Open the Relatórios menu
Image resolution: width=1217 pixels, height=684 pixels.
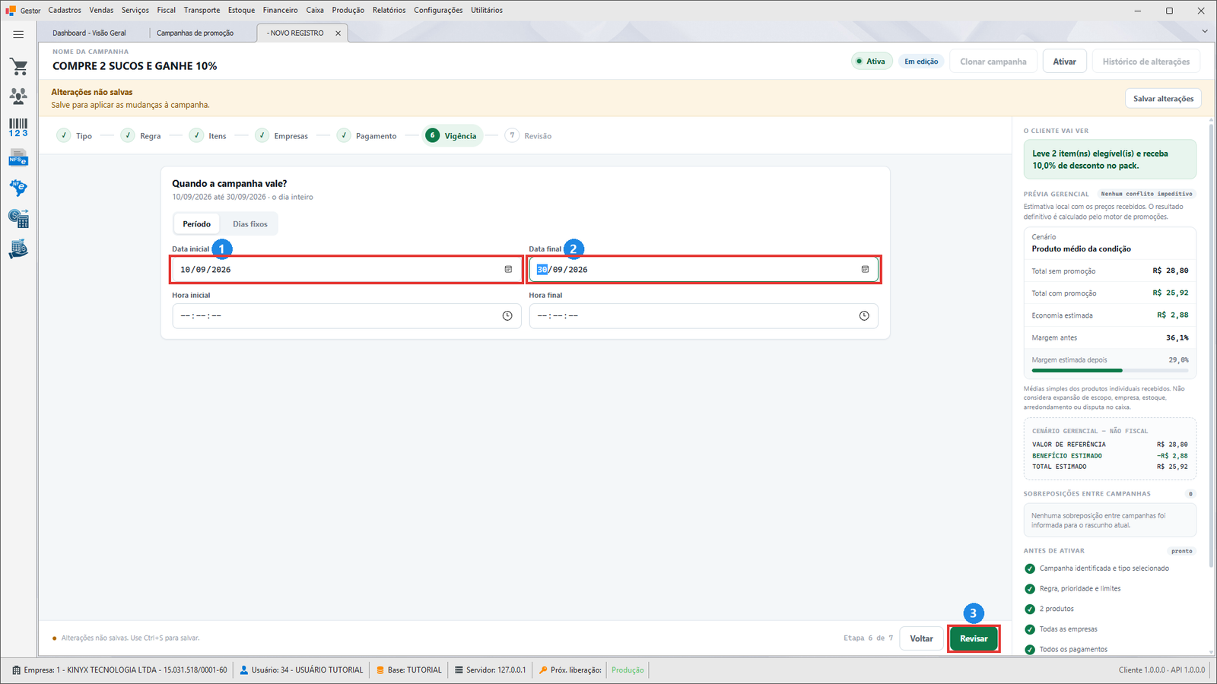(389, 10)
